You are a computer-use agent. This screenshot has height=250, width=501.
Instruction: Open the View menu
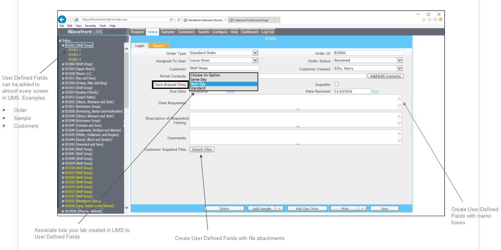tap(78, 26)
